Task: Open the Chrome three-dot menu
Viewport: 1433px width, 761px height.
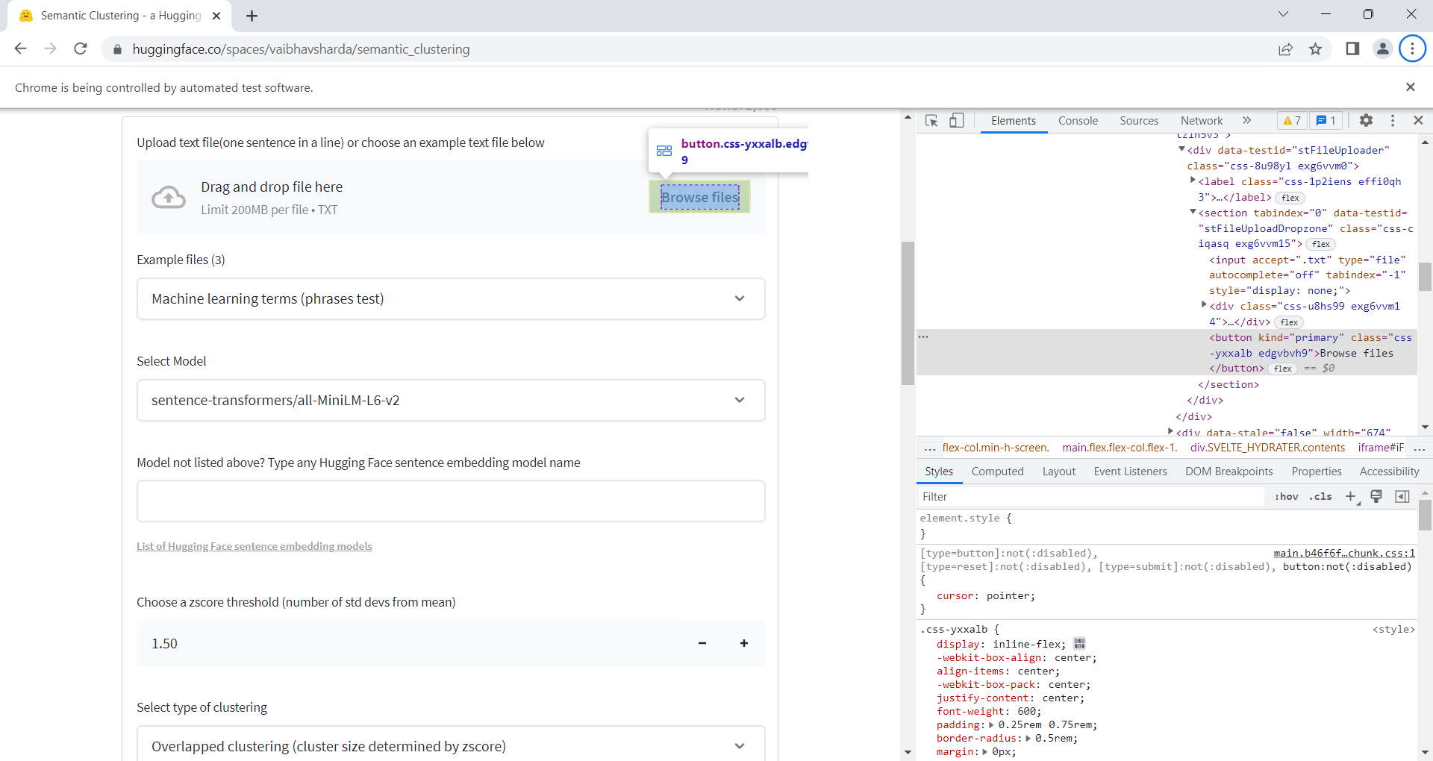Action: [x=1412, y=49]
